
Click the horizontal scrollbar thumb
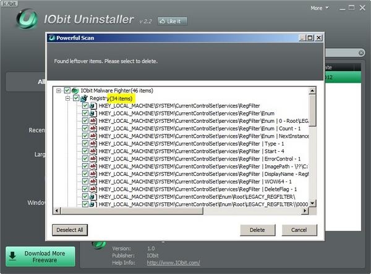click(x=132, y=210)
